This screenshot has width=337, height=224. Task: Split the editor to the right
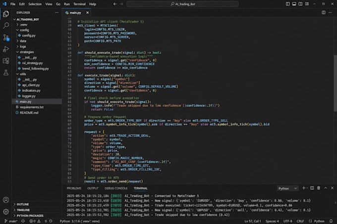[x=324, y=13]
